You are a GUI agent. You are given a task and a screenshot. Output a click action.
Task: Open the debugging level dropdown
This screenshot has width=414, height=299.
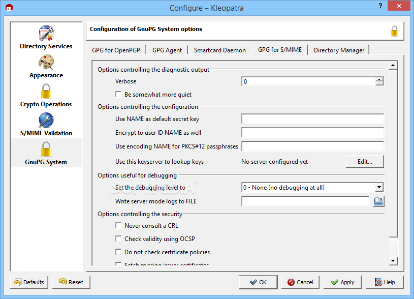pos(379,188)
